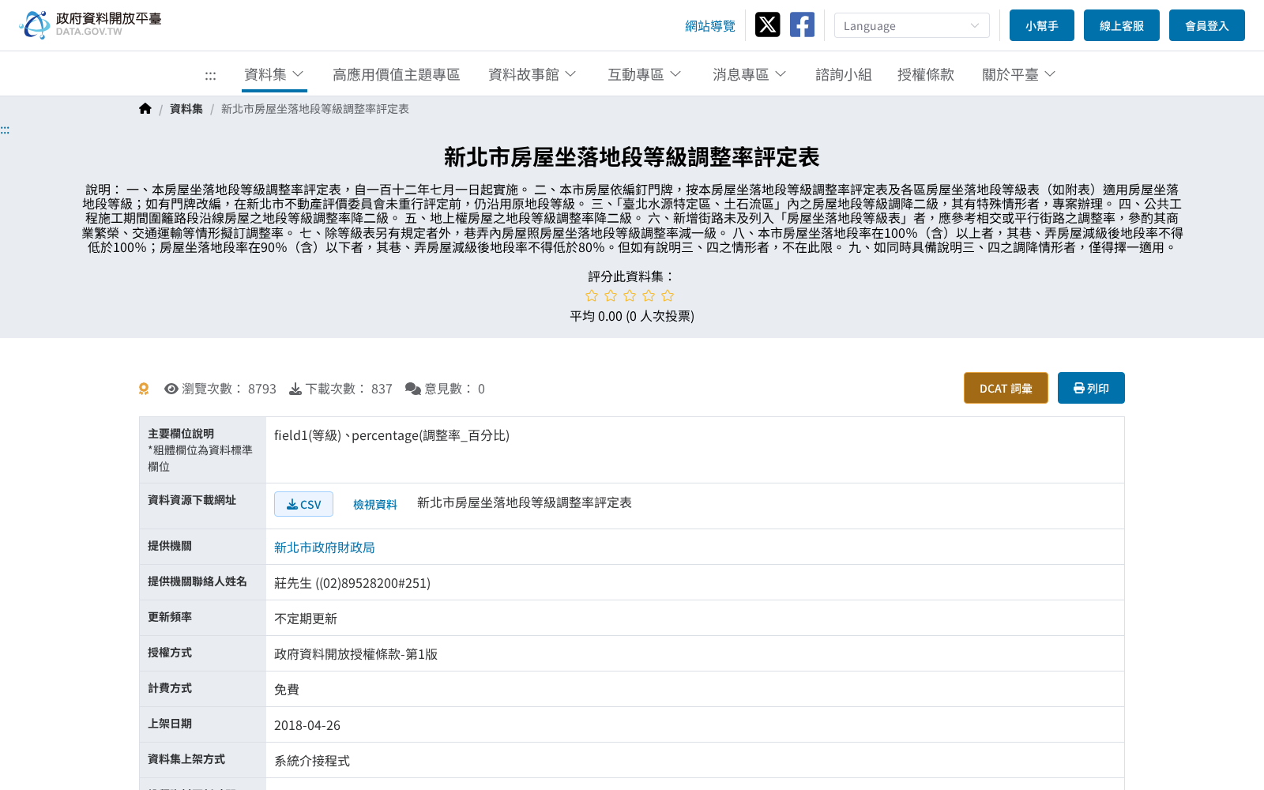
Task: Click the left-edge accesskey dots marker
Action: click(x=5, y=130)
